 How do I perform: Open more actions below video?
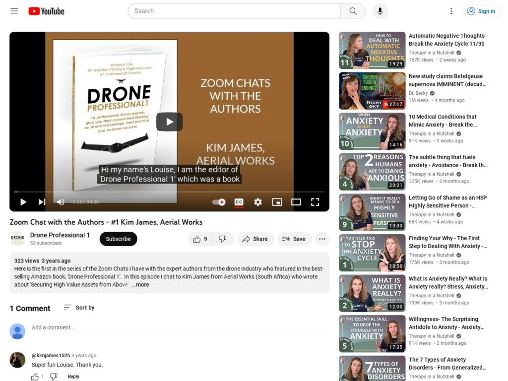coord(322,239)
